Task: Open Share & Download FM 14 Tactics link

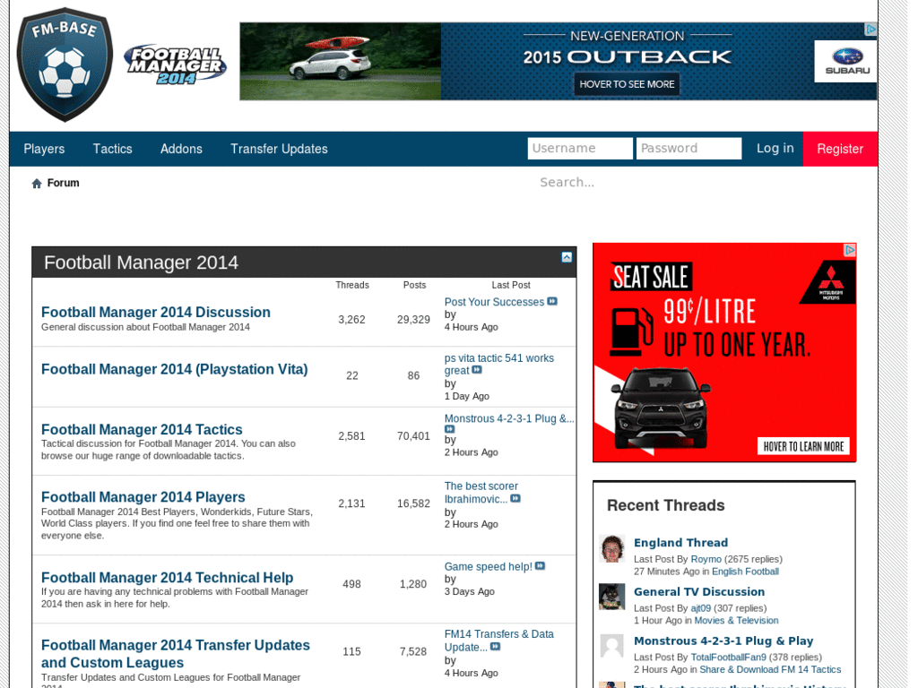Action: pos(770,670)
